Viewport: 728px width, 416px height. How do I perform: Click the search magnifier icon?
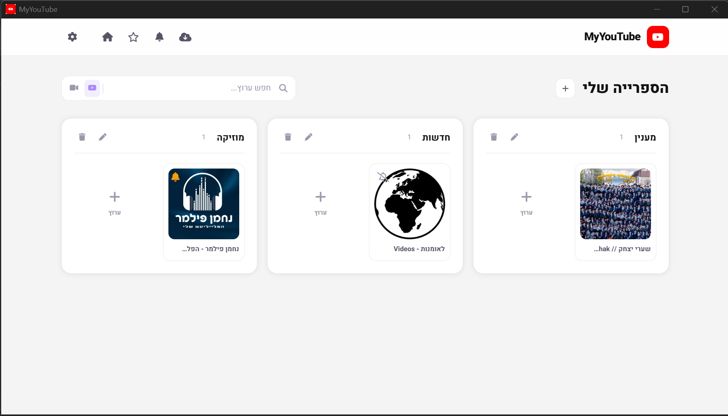(283, 88)
